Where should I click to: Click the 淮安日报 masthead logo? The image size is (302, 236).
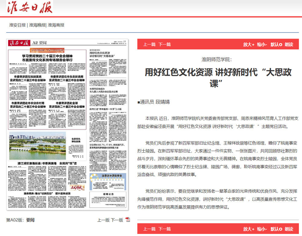pyautogui.click(x=30, y=8)
